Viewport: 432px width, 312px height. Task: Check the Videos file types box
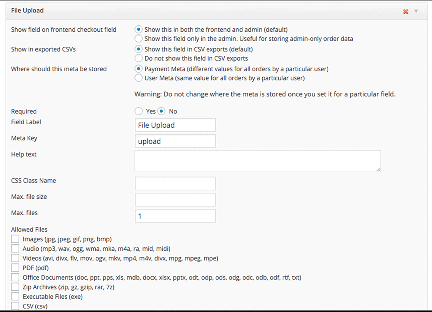[x=15, y=258]
